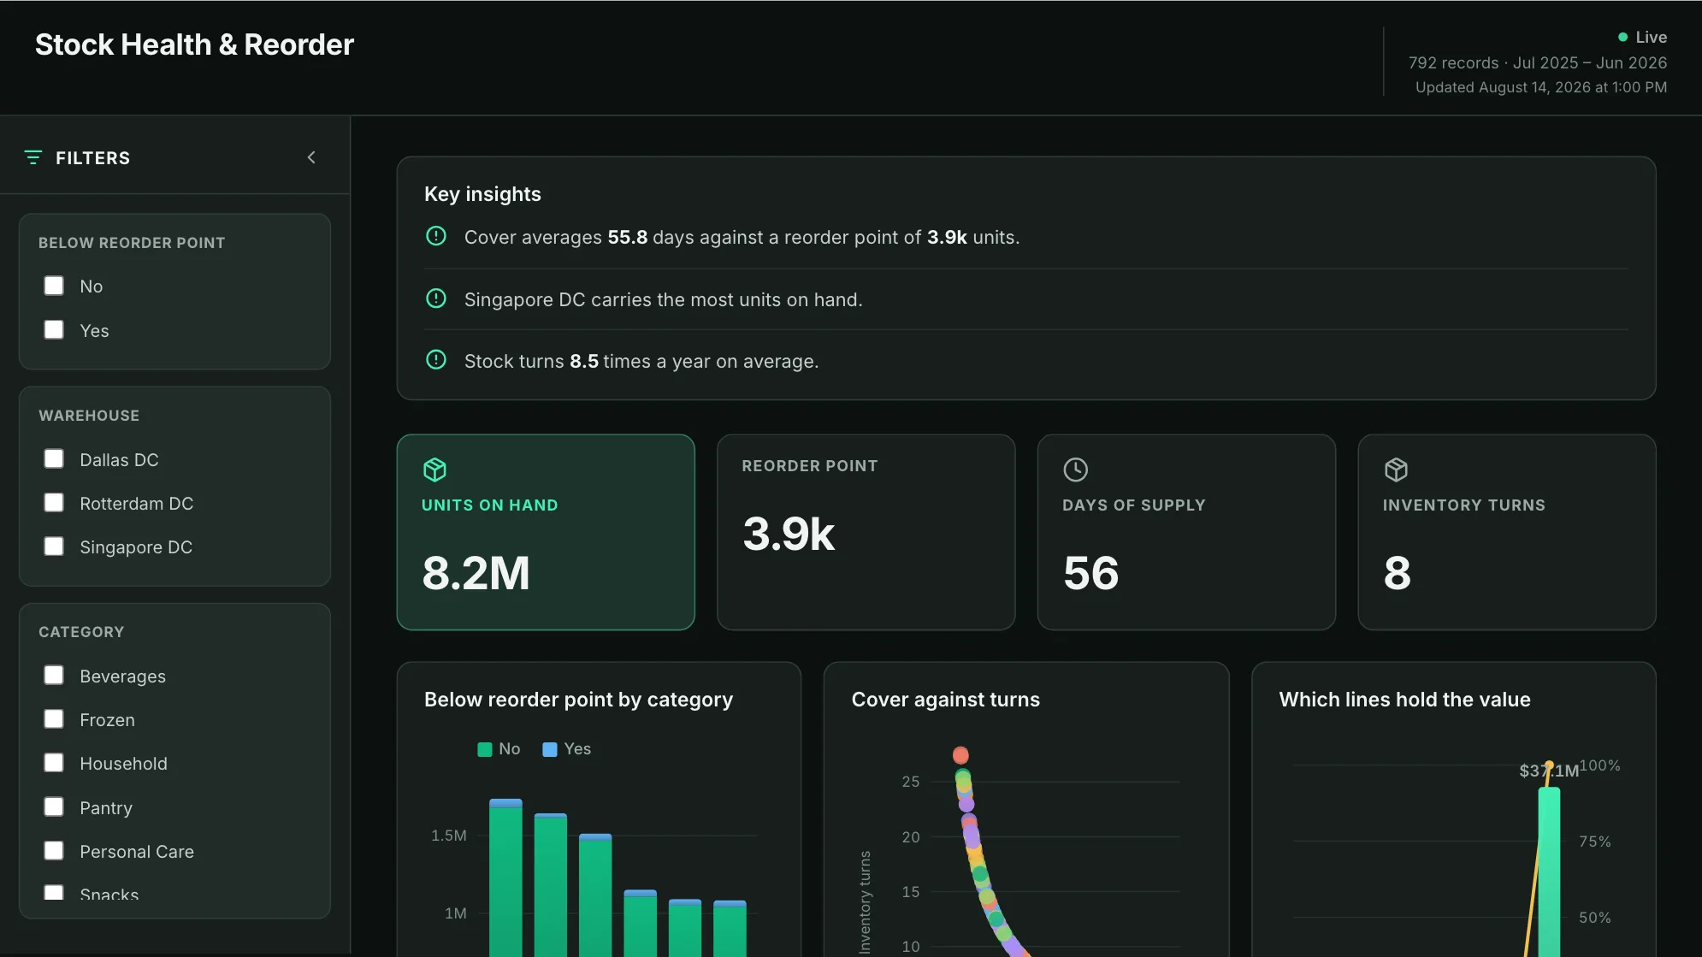Click the info icon beside Stock turns insight

[x=436, y=360]
